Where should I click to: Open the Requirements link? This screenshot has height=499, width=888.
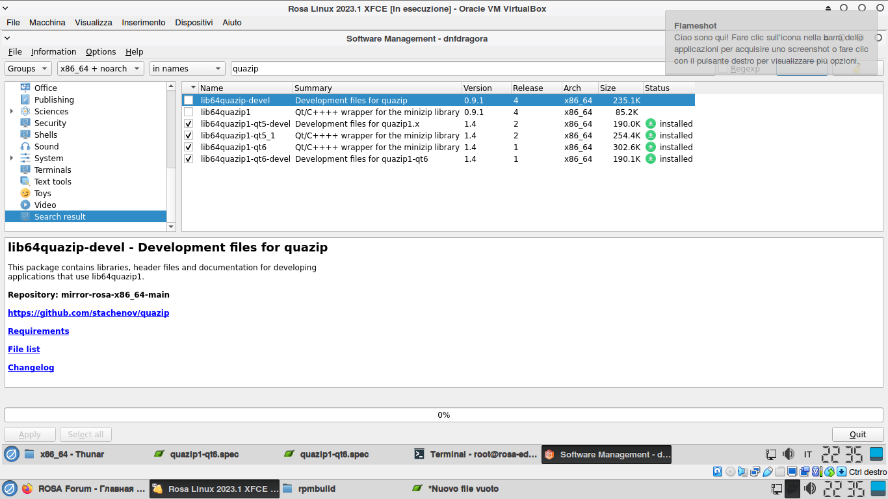[38, 331]
